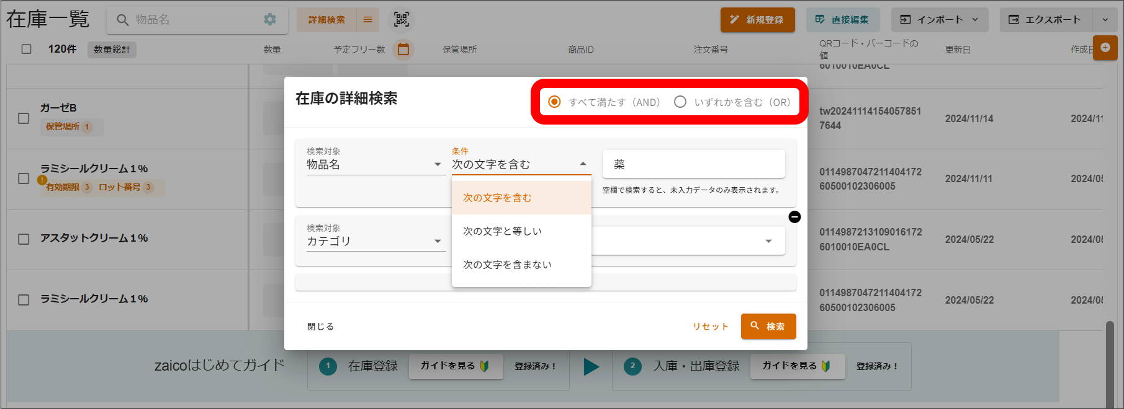Close the dialog with 閉じる

320,327
